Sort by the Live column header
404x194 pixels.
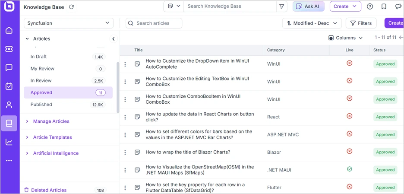(349, 50)
